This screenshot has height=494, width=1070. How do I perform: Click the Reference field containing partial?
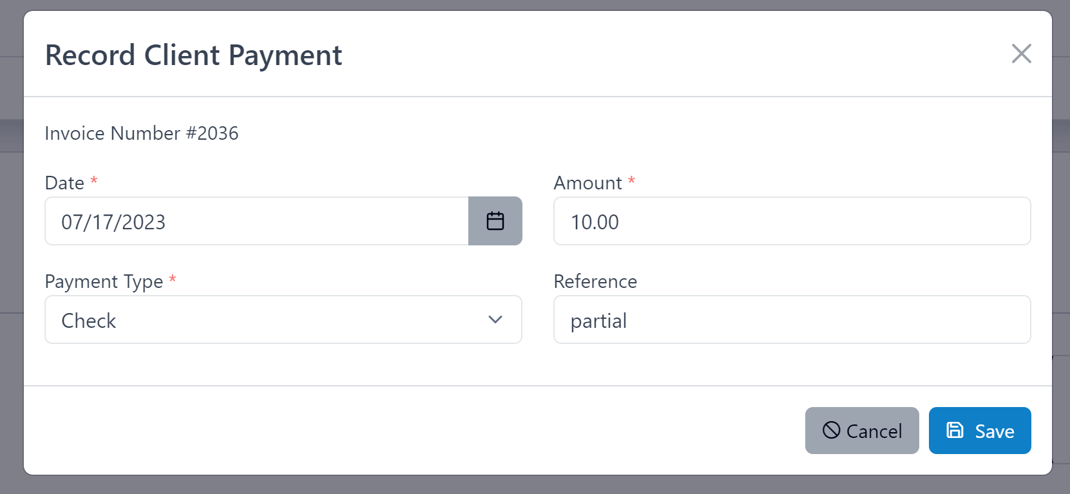pyautogui.click(x=792, y=319)
